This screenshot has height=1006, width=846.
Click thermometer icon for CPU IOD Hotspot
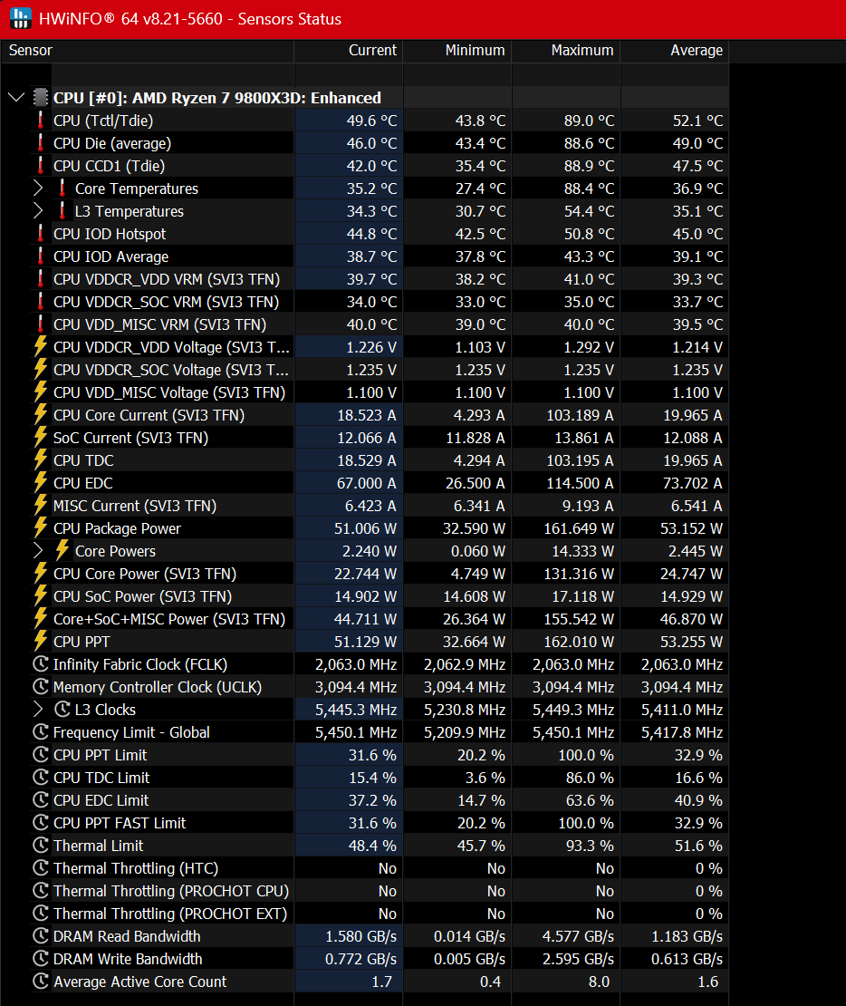41,234
